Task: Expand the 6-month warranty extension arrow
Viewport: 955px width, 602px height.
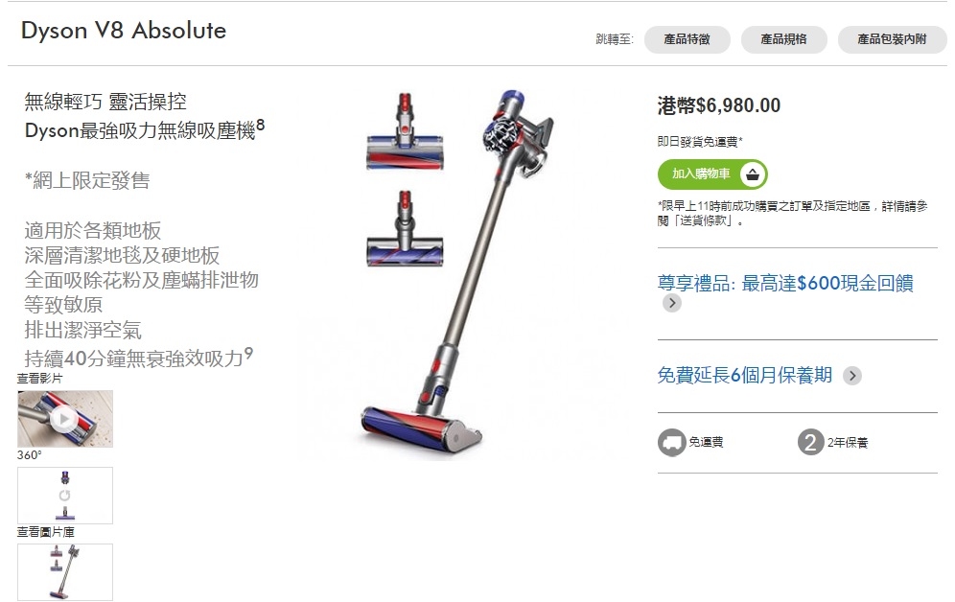Action: pos(852,376)
